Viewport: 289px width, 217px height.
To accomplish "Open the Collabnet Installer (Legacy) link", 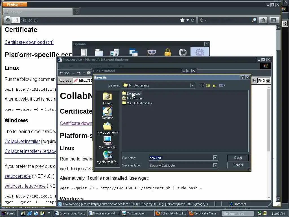I will pyautogui.click(x=30, y=151).
